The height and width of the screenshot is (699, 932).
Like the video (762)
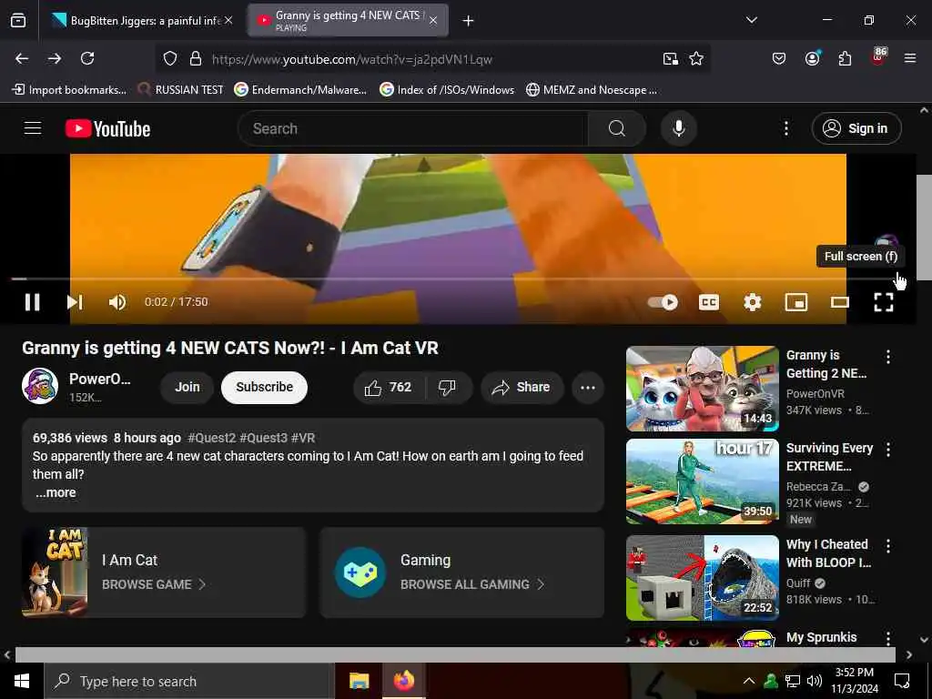click(389, 388)
